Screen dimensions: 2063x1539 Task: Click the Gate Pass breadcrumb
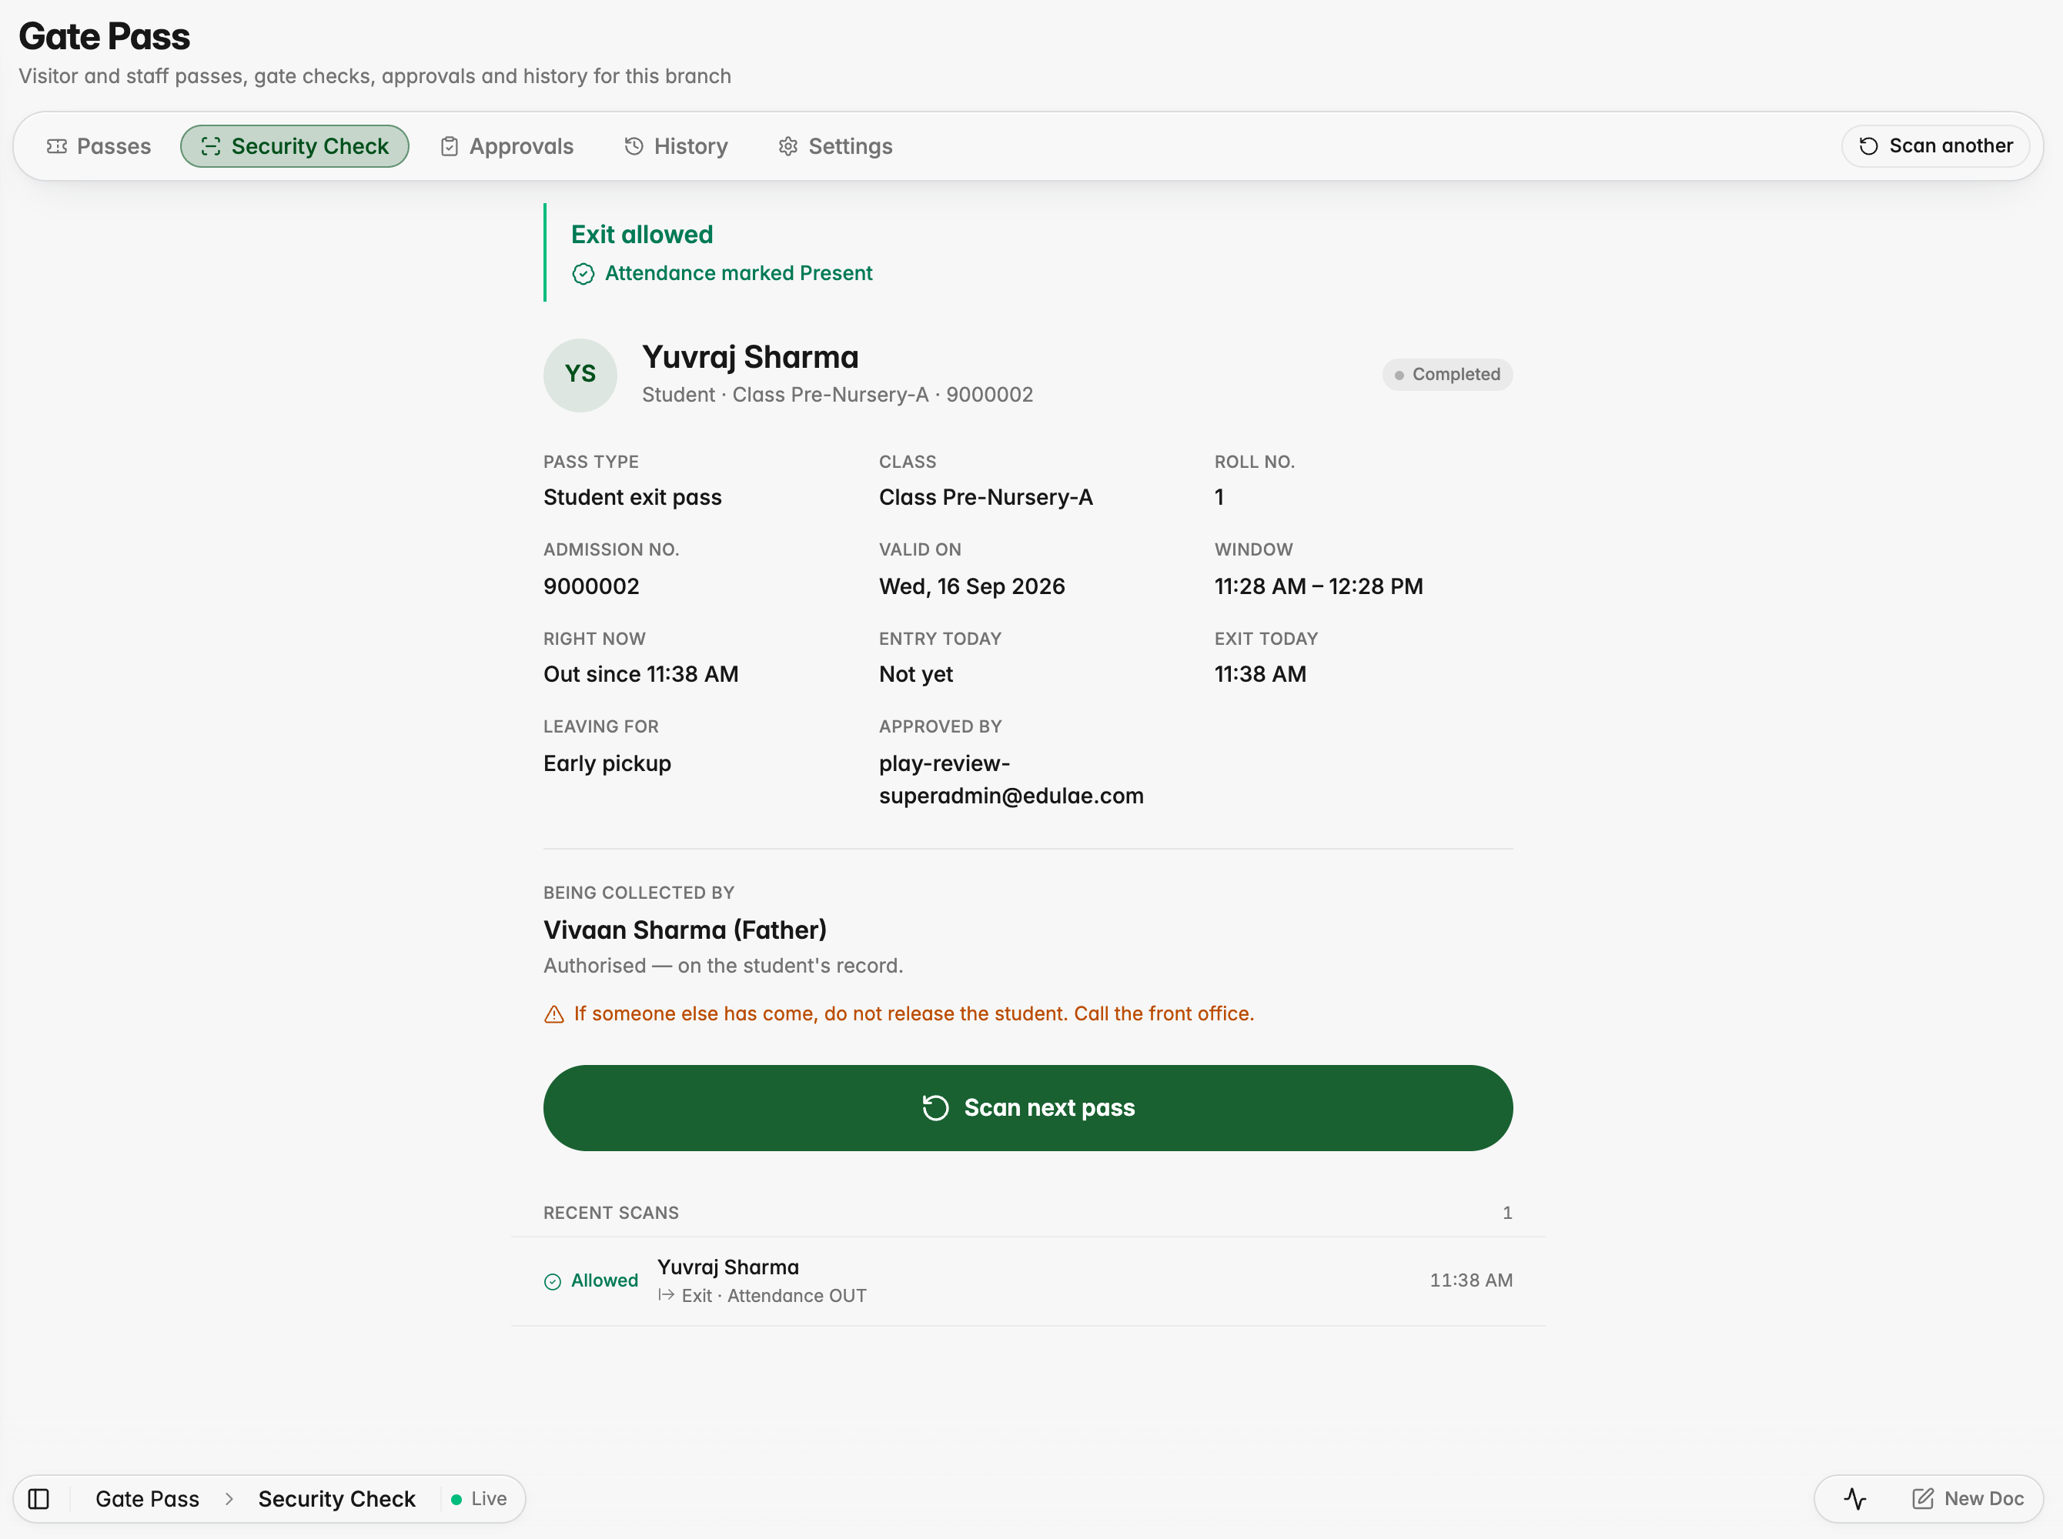(147, 1499)
